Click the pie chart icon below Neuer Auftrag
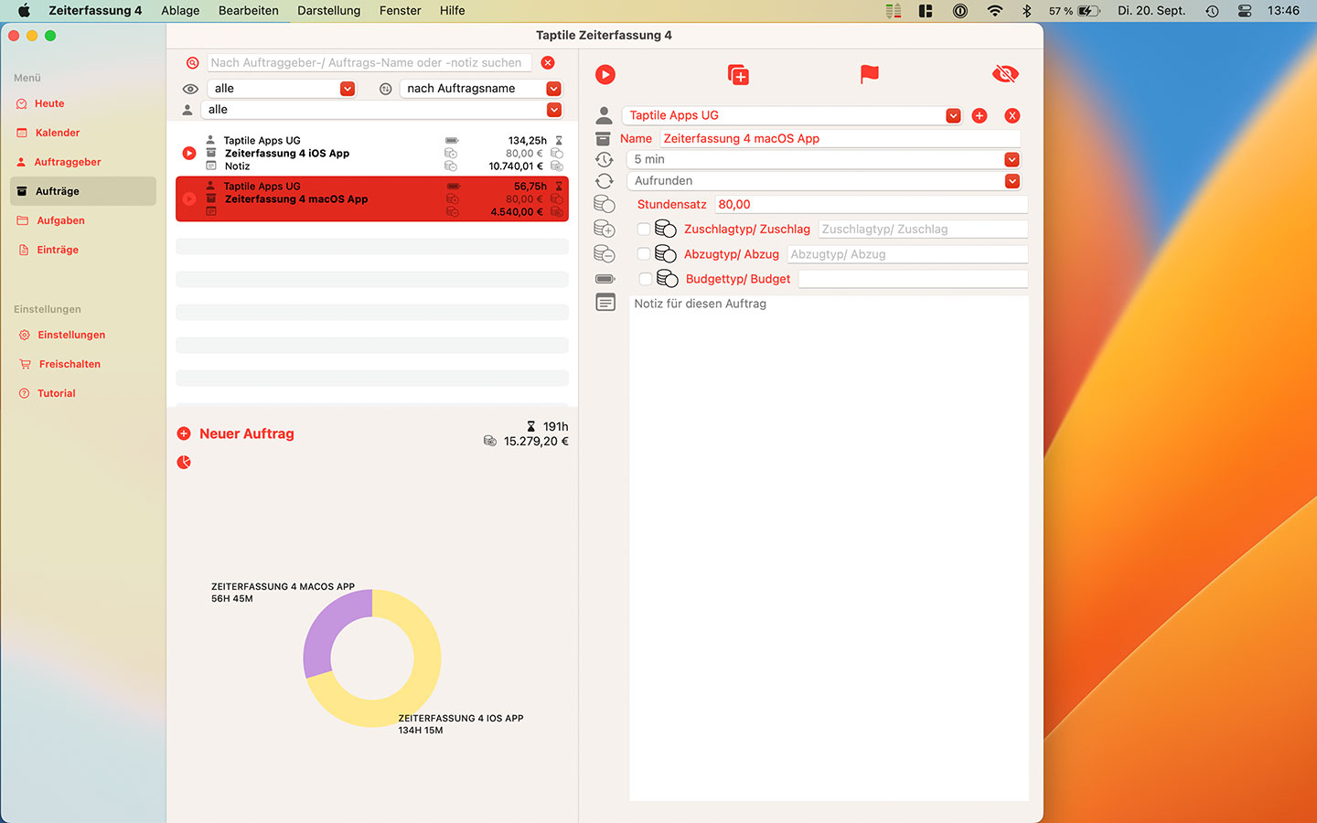1317x823 pixels. point(184,463)
